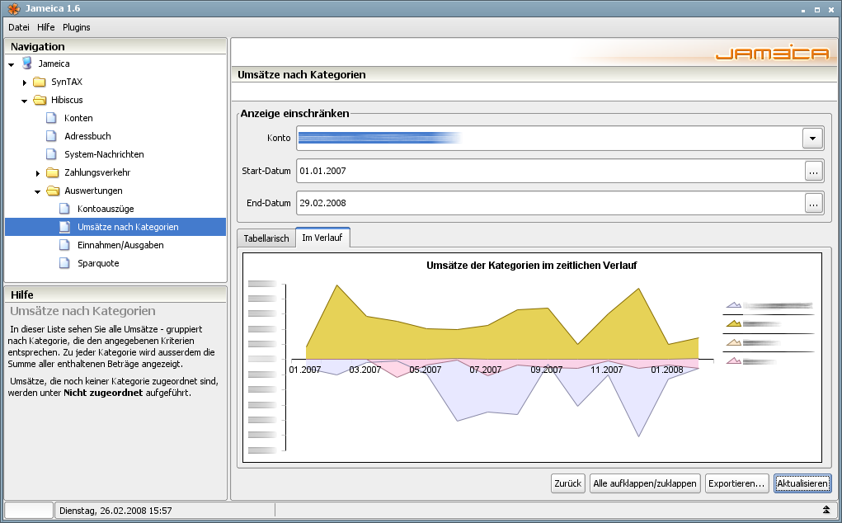Select System-Nachrichten in the navigation tree
This screenshot has width=842, height=523.
104,154
